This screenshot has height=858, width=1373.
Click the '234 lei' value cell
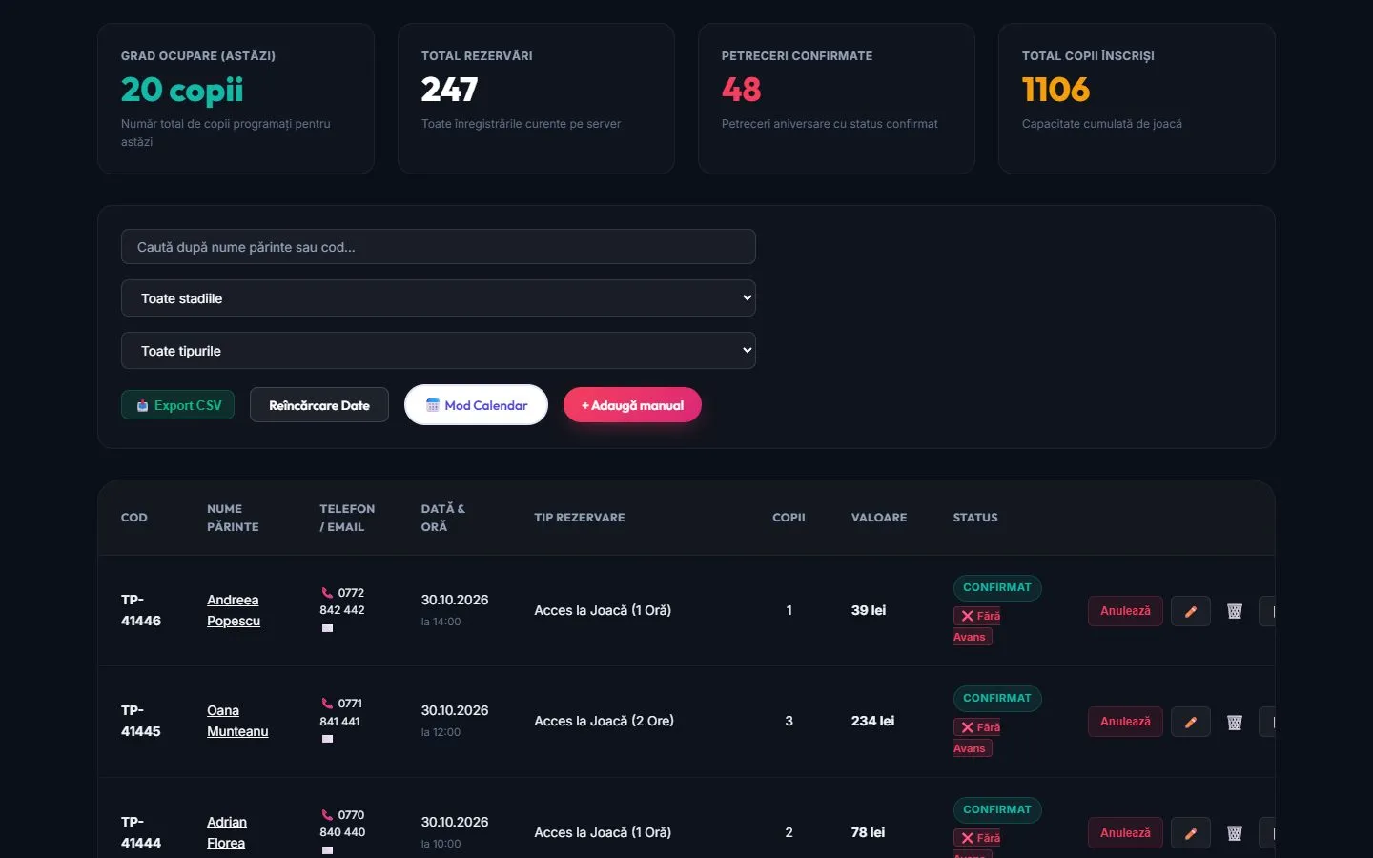(872, 721)
